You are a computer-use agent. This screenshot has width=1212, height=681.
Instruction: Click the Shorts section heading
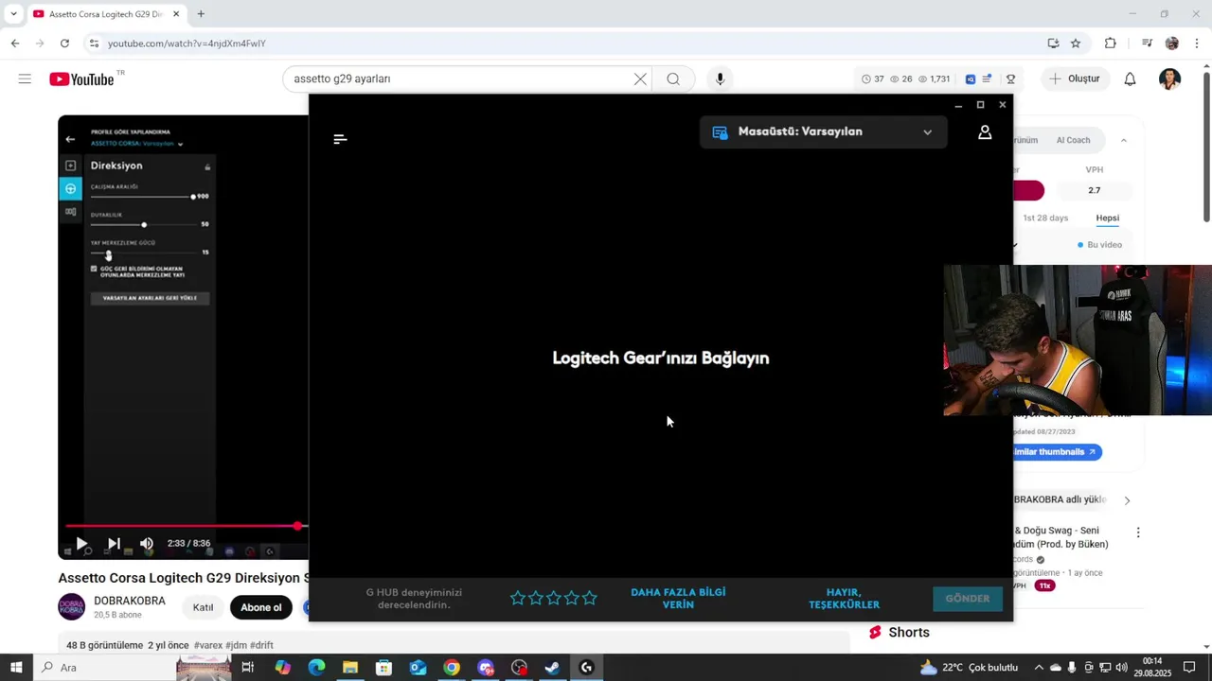[908, 632]
